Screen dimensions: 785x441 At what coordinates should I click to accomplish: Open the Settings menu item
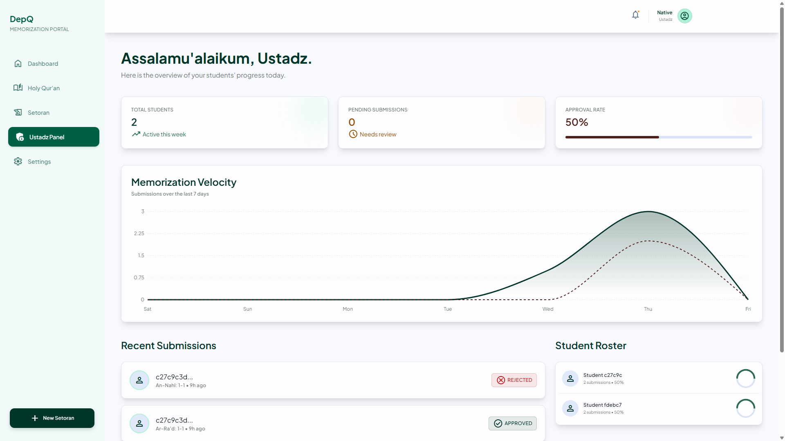point(54,161)
